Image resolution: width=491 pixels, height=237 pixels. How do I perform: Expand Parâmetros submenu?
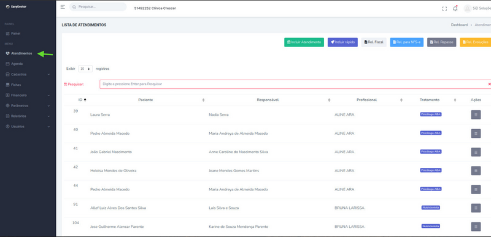[x=28, y=105]
